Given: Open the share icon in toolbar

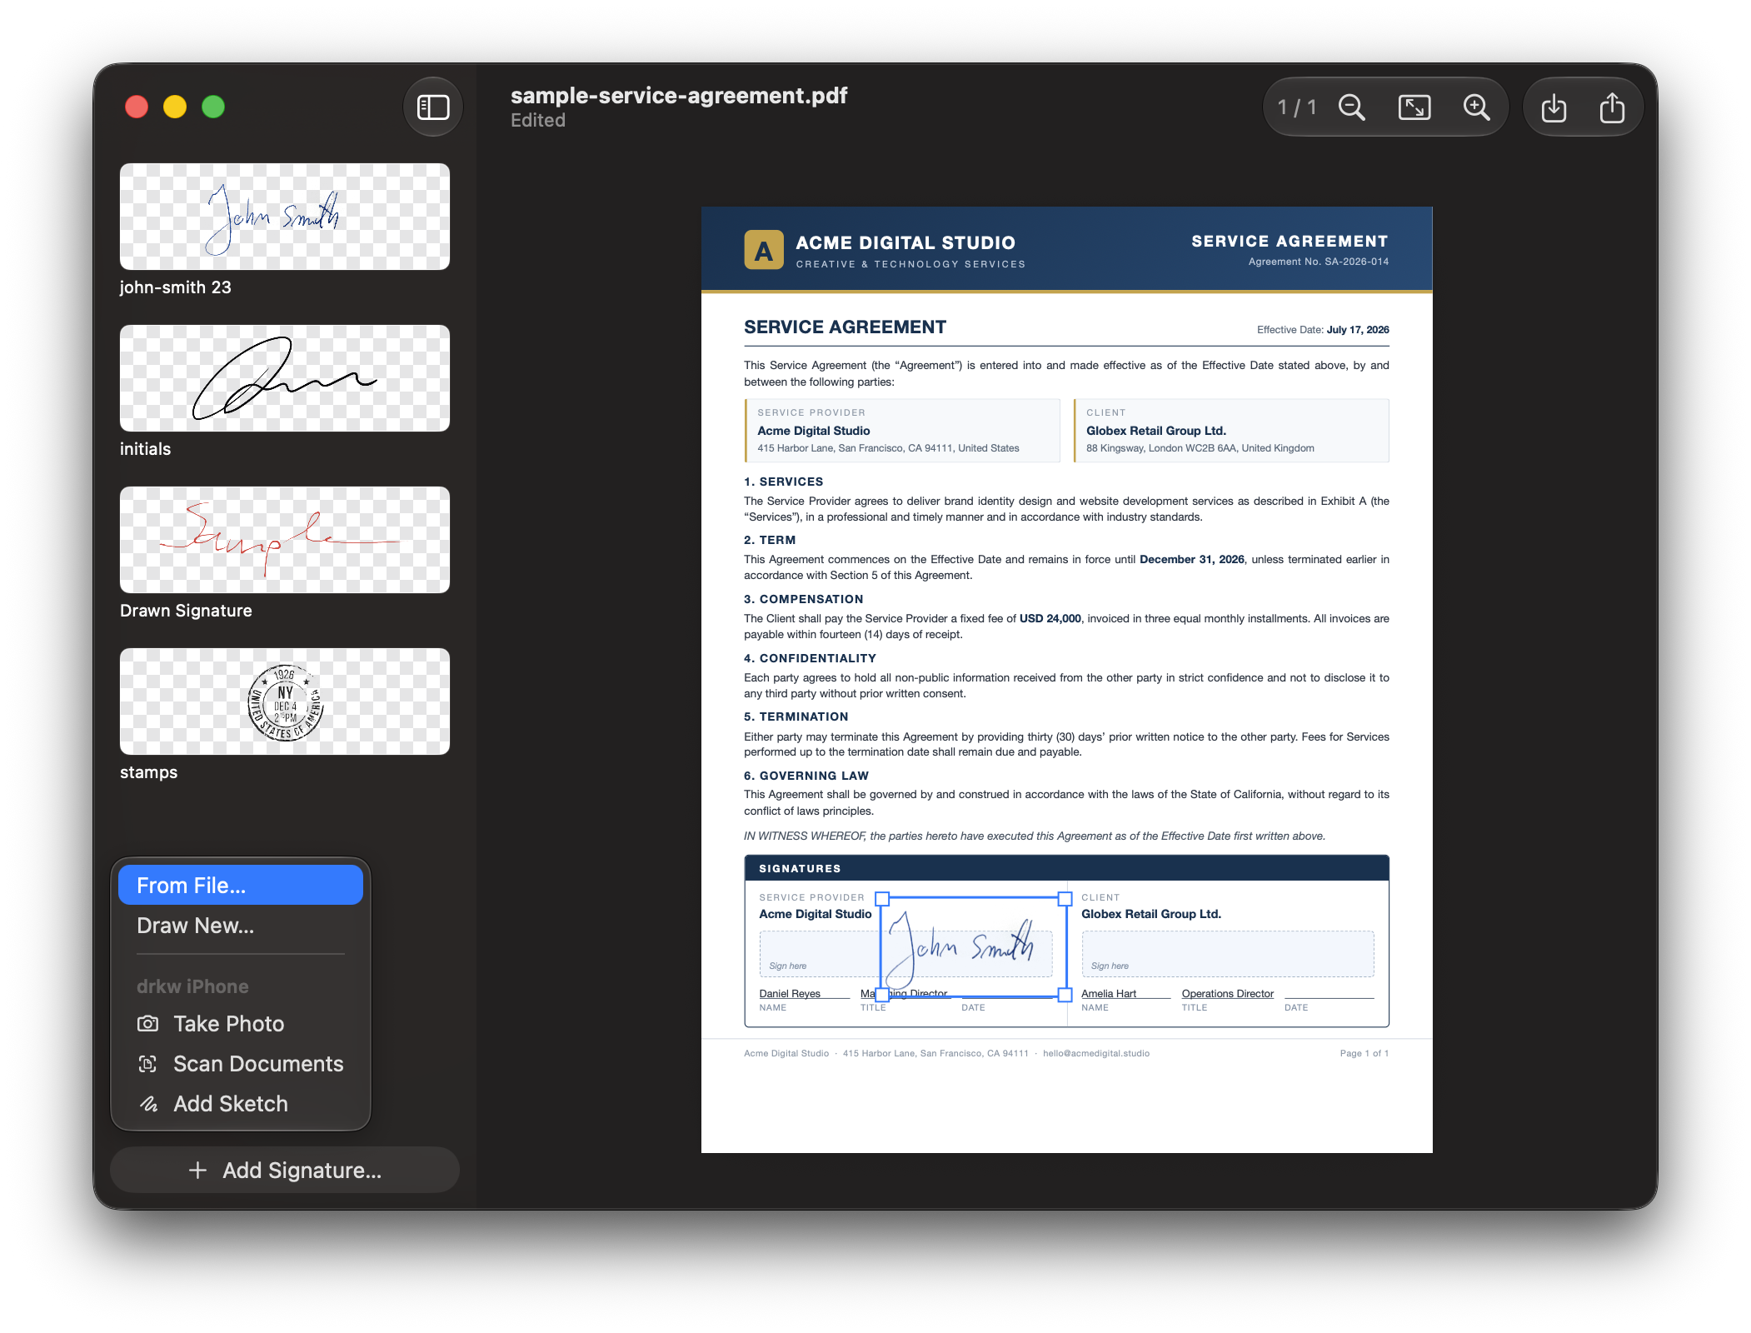Looking at the screenshot, I should pyautogui.click(x=1612, y=107).
